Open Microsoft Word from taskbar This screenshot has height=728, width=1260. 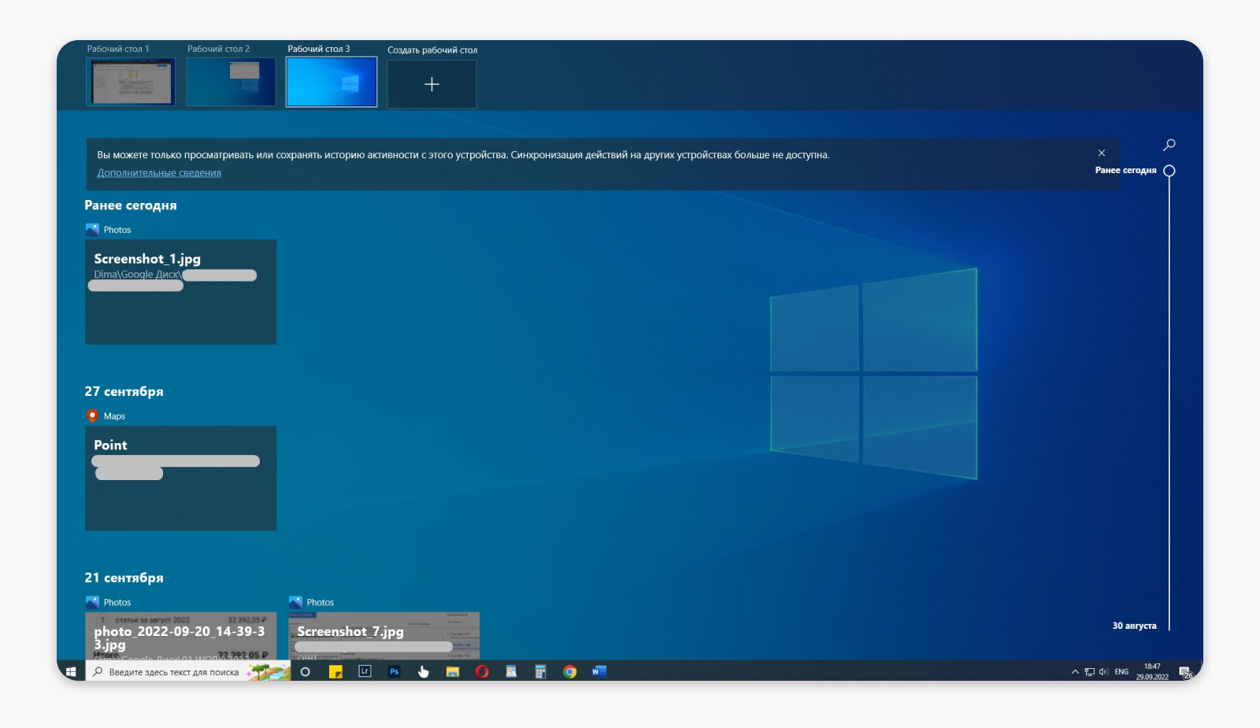[599, 671]
